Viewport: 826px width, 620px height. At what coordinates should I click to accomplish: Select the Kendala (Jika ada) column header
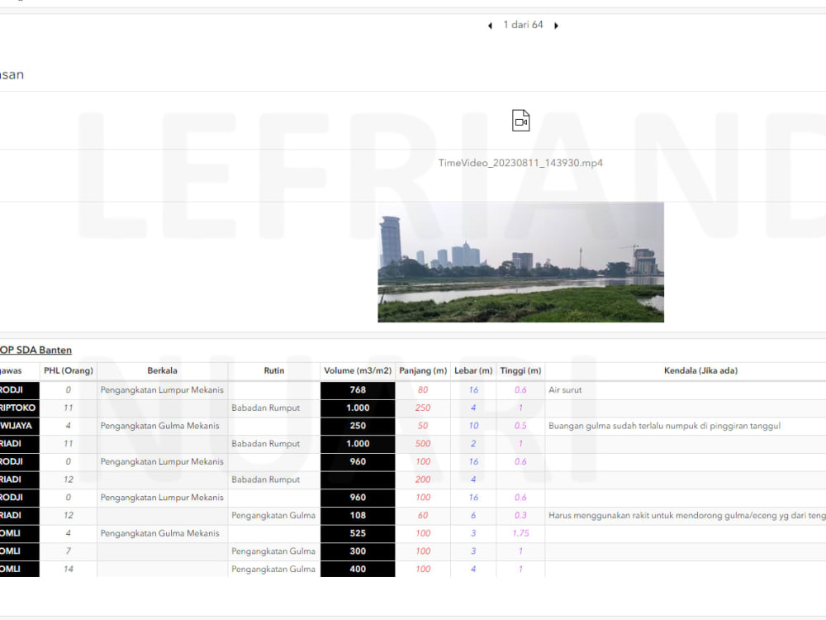700,370
